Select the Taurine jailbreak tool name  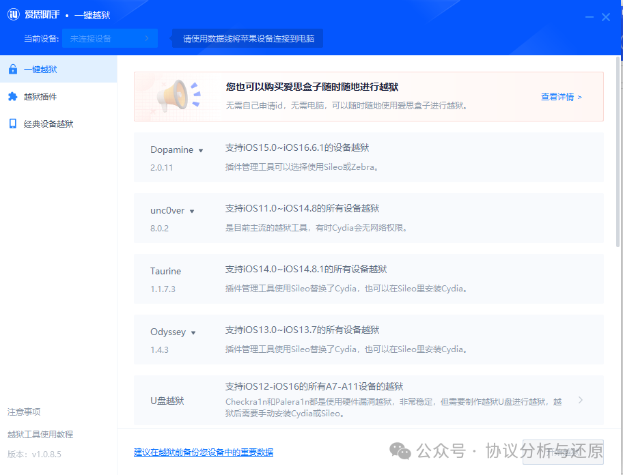(166, 271)
